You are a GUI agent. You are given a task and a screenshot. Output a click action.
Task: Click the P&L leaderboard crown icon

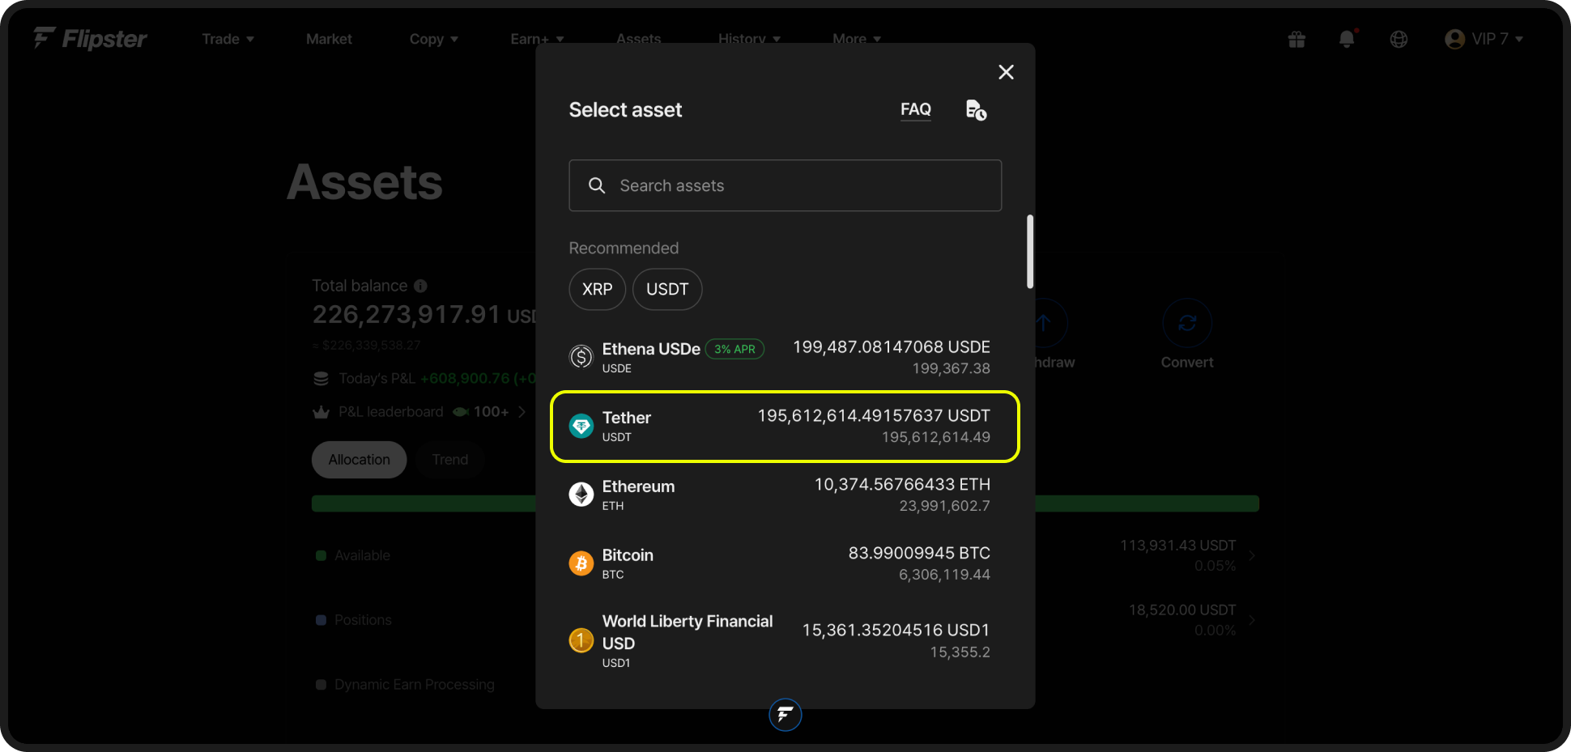coord(321,412)
